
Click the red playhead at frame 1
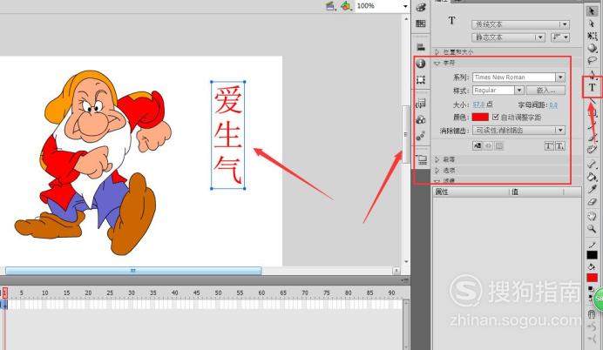[x=5, y=293]
